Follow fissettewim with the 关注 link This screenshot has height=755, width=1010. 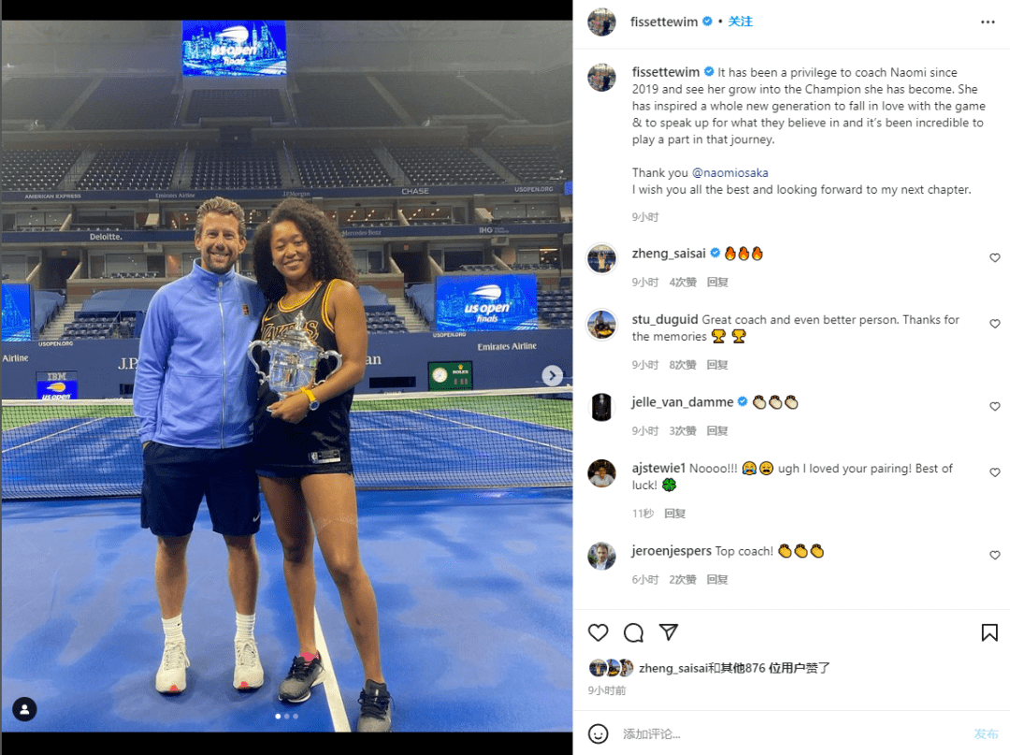740,22
